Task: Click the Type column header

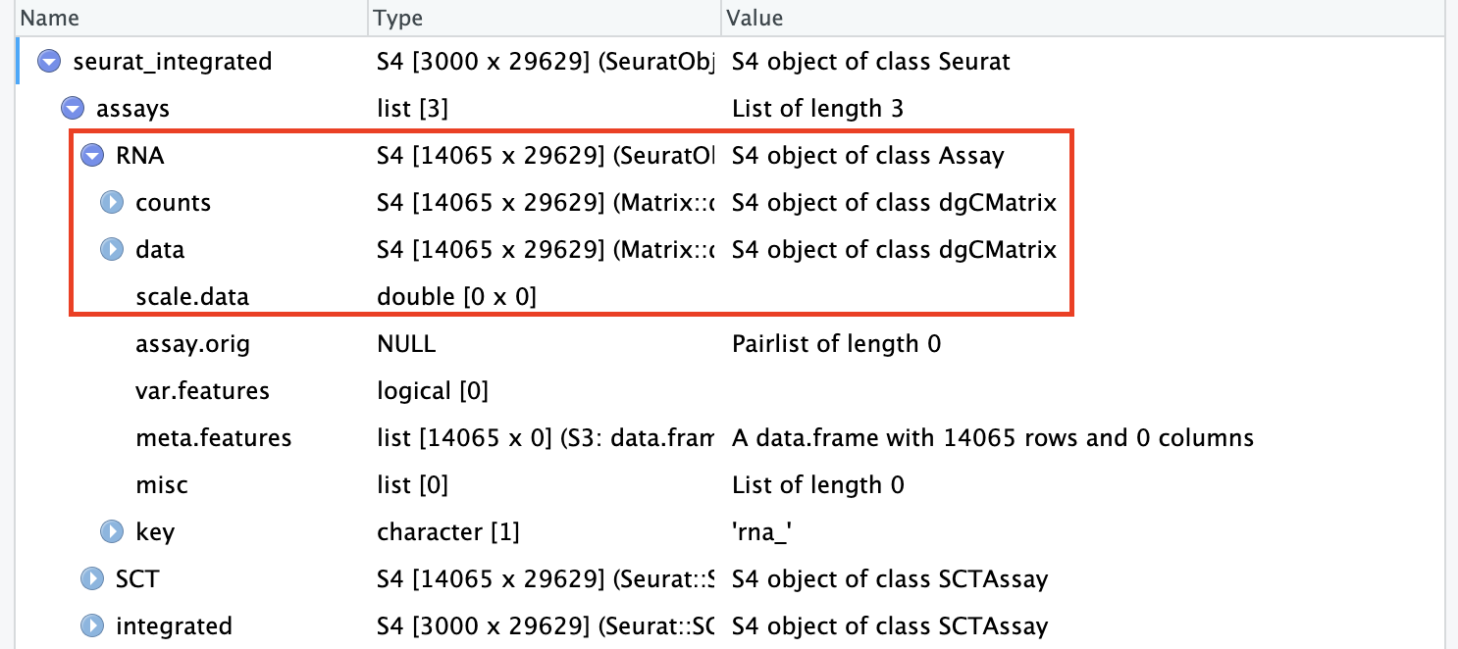Action: click(x=399, y=18)
